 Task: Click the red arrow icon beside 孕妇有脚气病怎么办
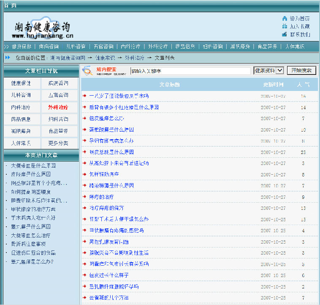click(x=84, y=140)
